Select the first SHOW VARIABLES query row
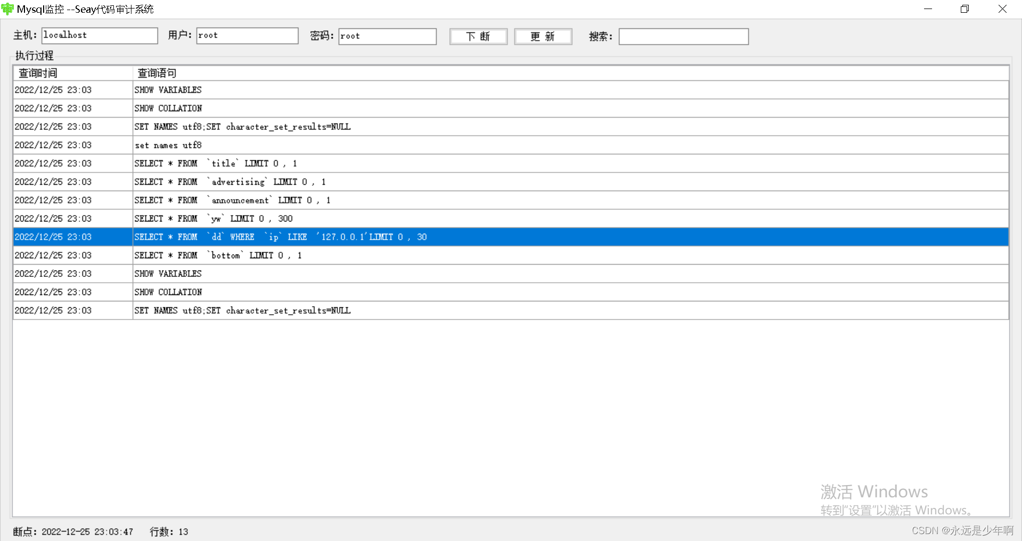 (511, 90)
